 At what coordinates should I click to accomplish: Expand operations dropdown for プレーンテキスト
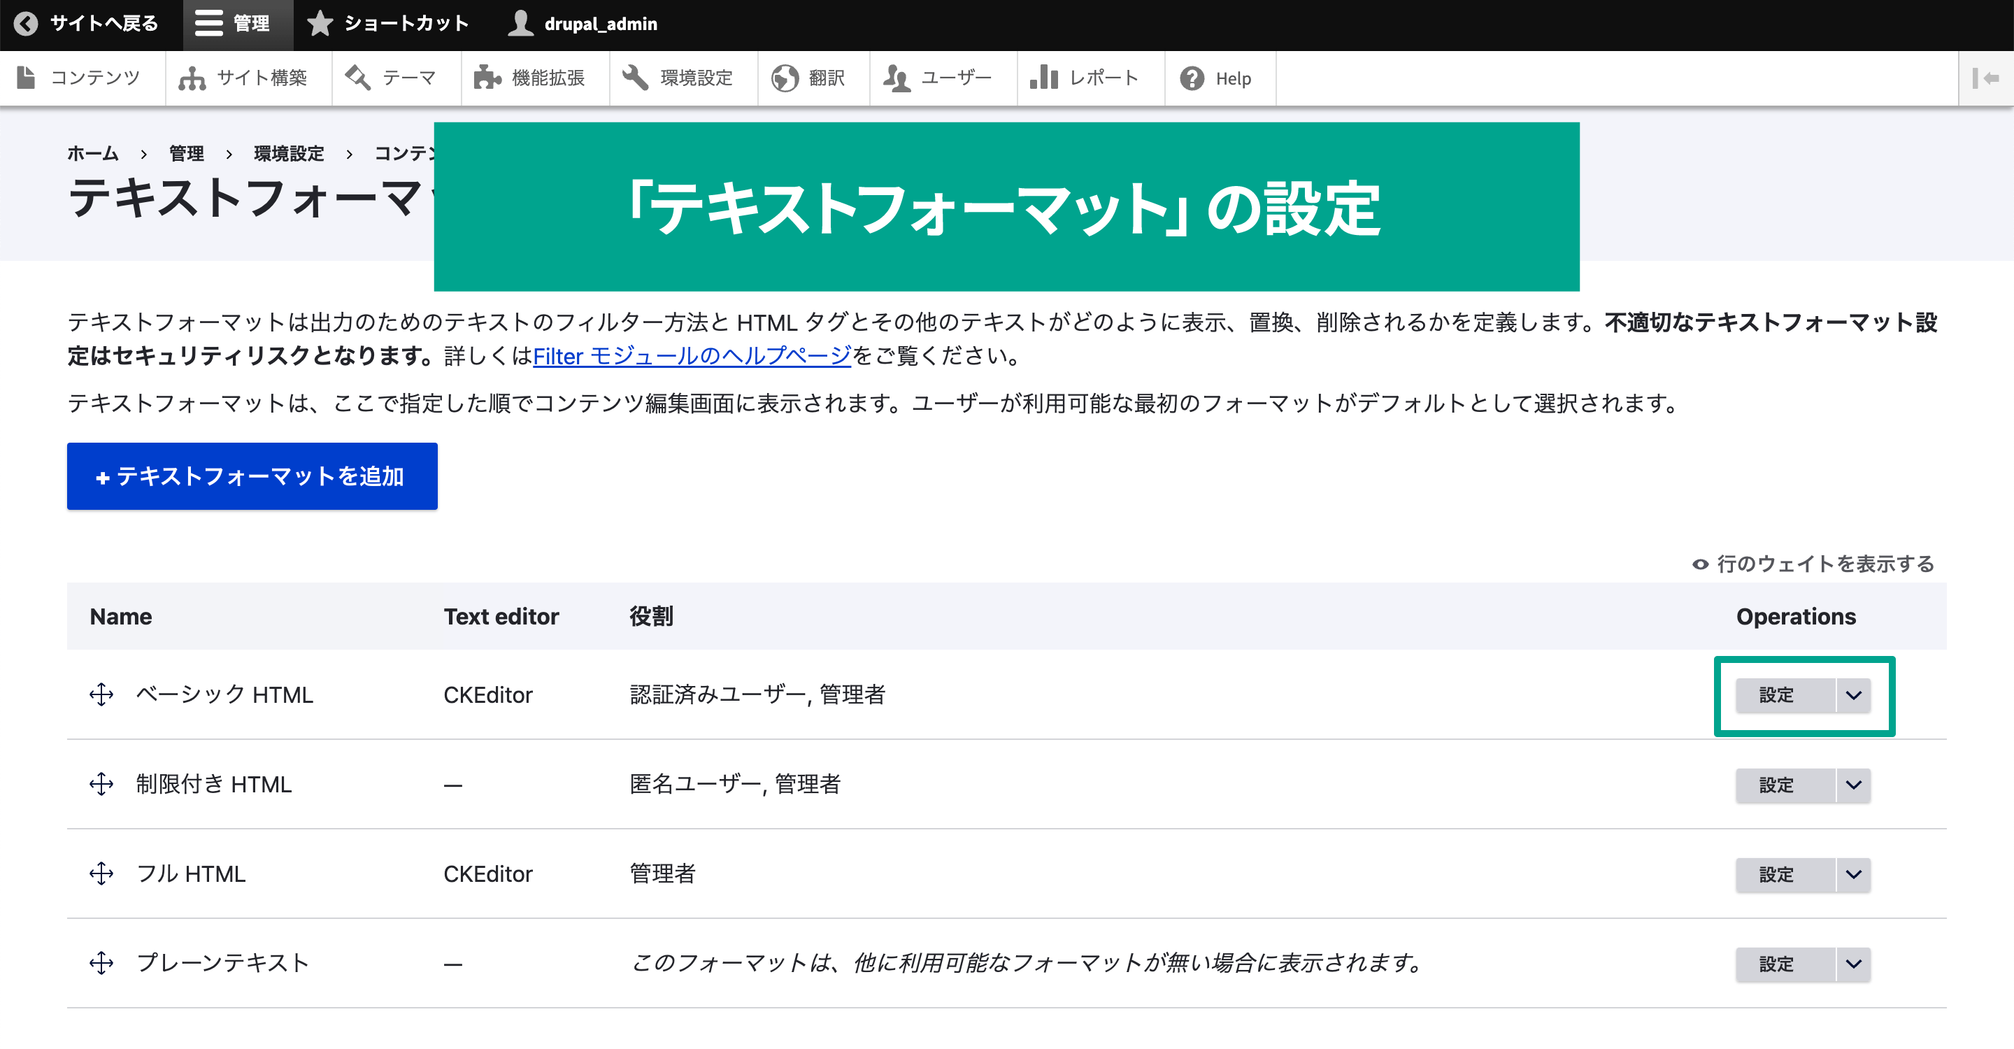tap(1853, 964)
